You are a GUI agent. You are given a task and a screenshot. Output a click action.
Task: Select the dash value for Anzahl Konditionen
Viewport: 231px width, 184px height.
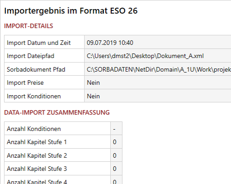click(x=114, y=129)
